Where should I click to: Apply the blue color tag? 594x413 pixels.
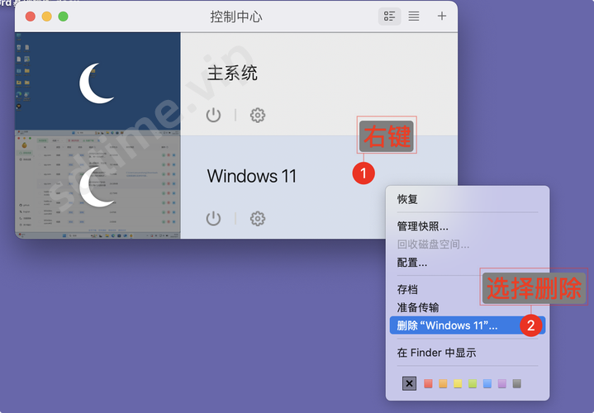click(487, 383)
